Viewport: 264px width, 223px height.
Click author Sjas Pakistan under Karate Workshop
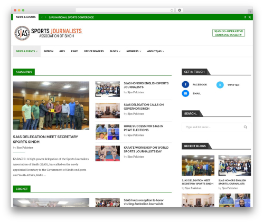tap(136, 157)
